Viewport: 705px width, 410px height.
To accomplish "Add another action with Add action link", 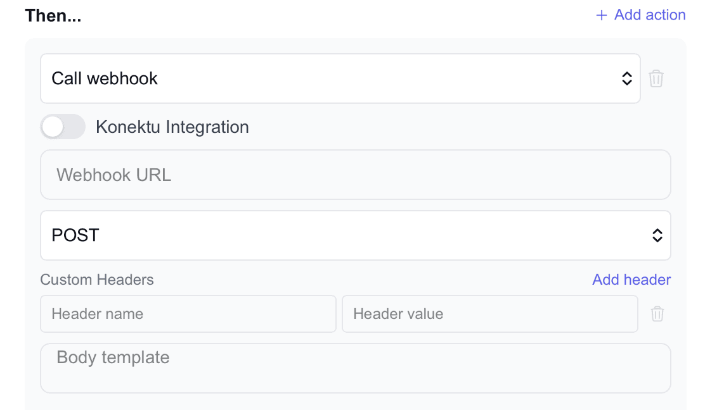I will [649, 15].
